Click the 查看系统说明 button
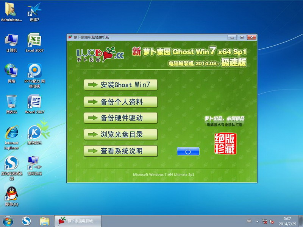 [x=121, y=151]
